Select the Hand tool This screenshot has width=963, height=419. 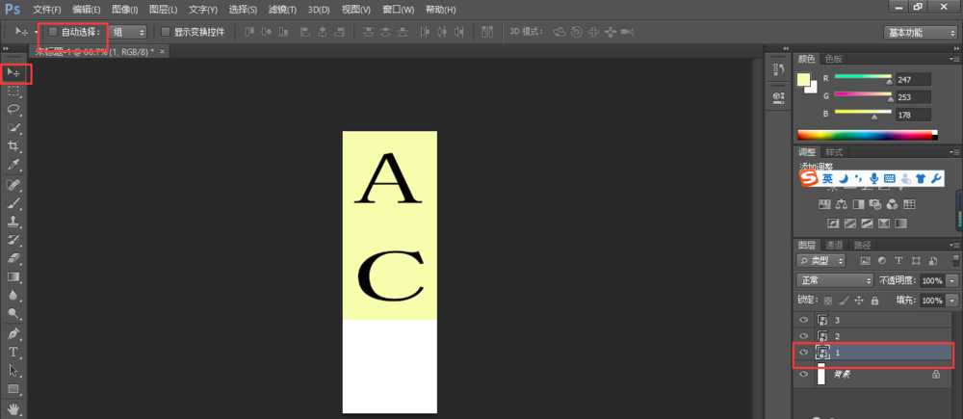[14, 408]
